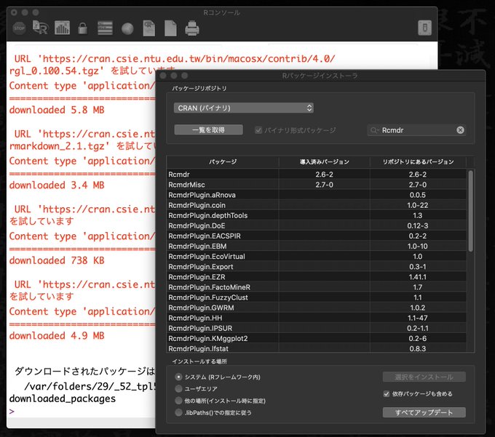This screenshot has width=495, height=437.
Task: Click the 選択をインストール button
Action: tap(424, 377)
